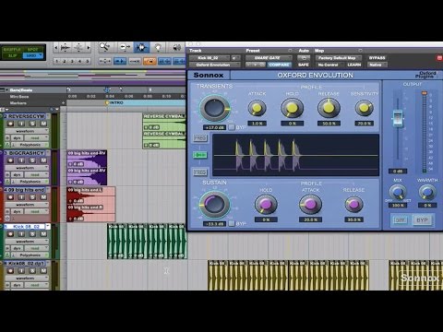Add a marker with the plus button
Image resolution: width=443 pixels, height=332 pixels.
pyautogui.click(x=64, y=103)
